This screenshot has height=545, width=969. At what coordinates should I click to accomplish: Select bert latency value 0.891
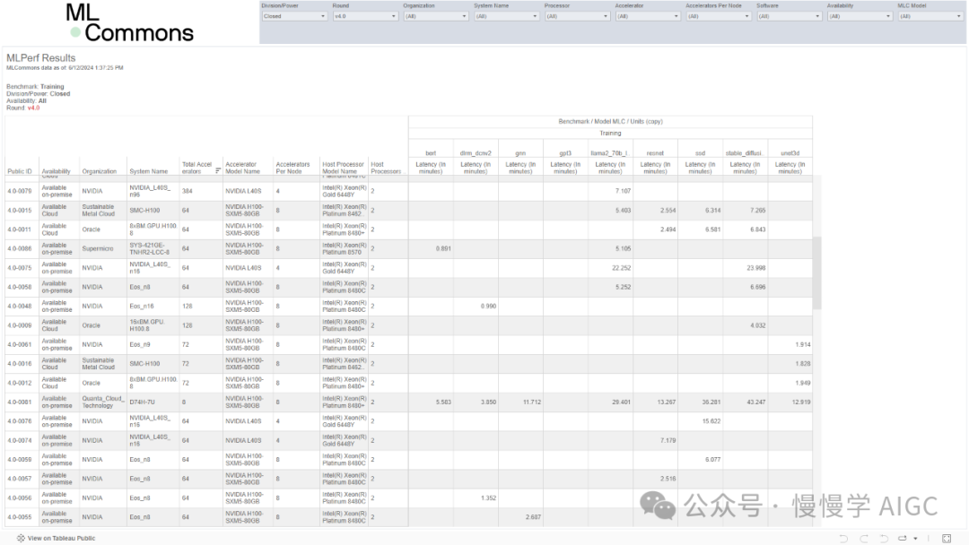443,248
